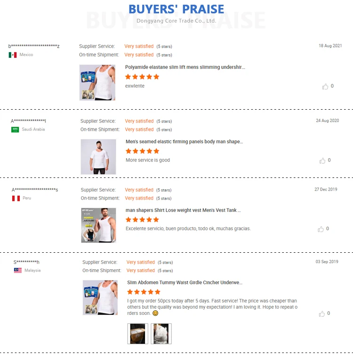Like the Malaysia buyer's review

click(321, 314)
